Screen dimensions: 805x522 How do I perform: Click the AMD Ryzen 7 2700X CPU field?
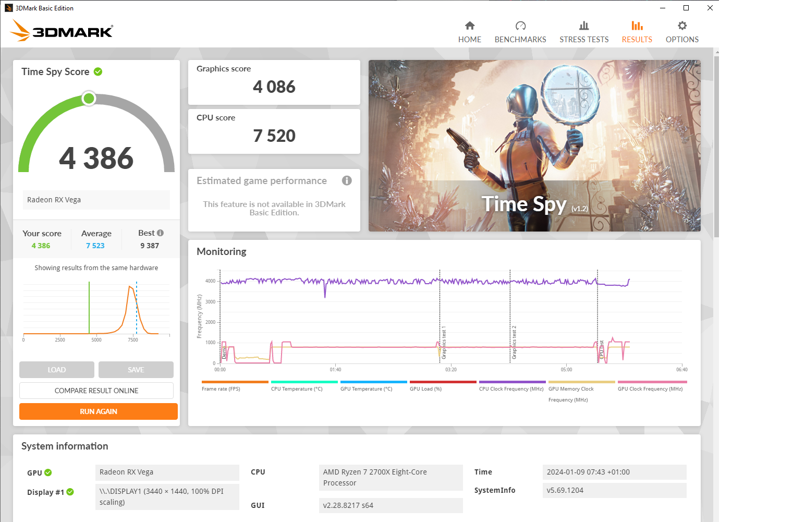point(391,478)
